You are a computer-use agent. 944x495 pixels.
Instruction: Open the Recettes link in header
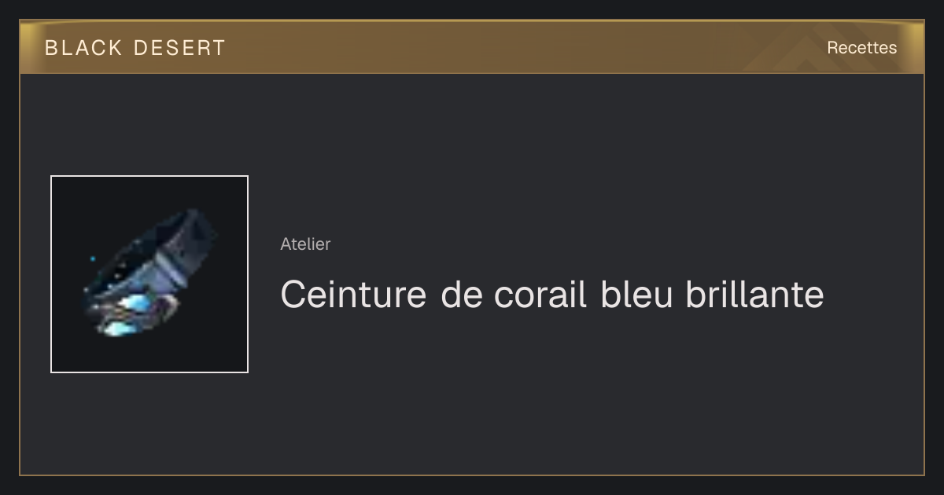[x=861, y=48]
